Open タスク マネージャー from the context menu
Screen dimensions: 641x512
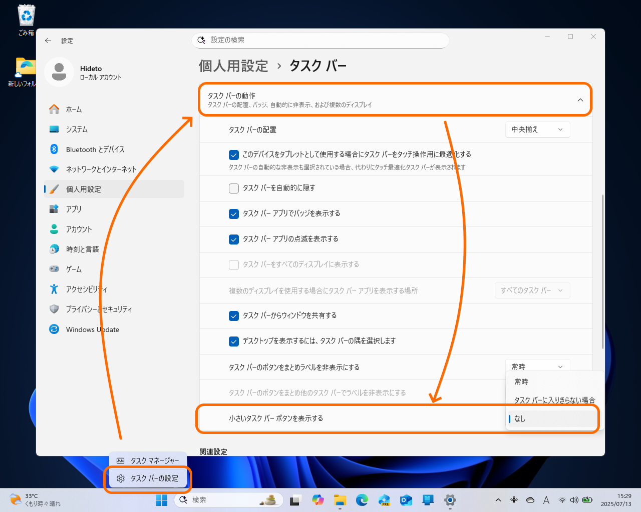coord(149,459)
